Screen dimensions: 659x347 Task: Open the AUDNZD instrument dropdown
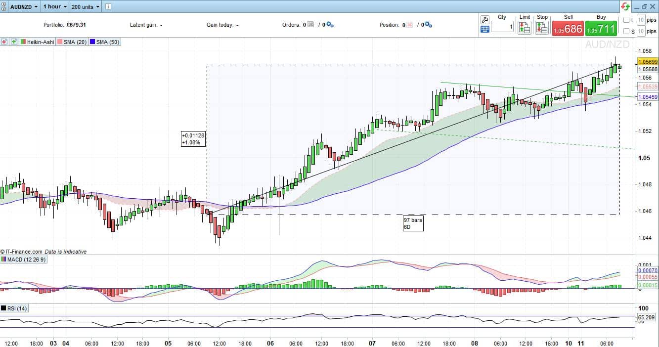click(25, 6)
